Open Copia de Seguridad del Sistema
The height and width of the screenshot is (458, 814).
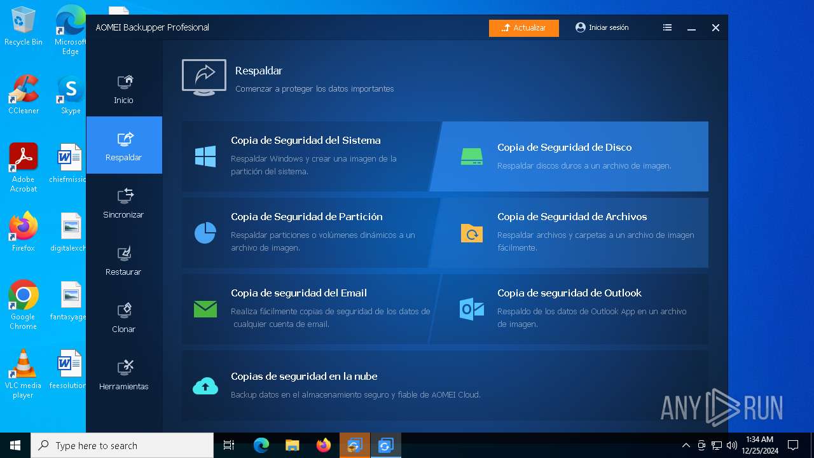(x=308, y=156)
